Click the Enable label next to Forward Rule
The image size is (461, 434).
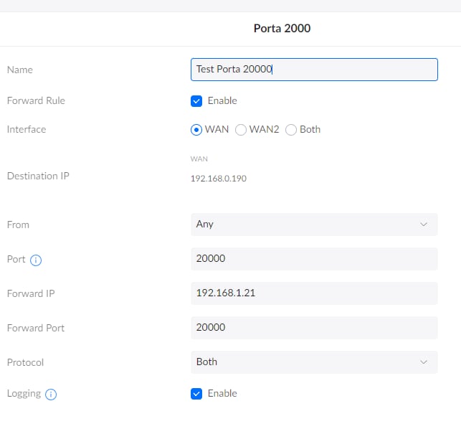pos(222,100)
